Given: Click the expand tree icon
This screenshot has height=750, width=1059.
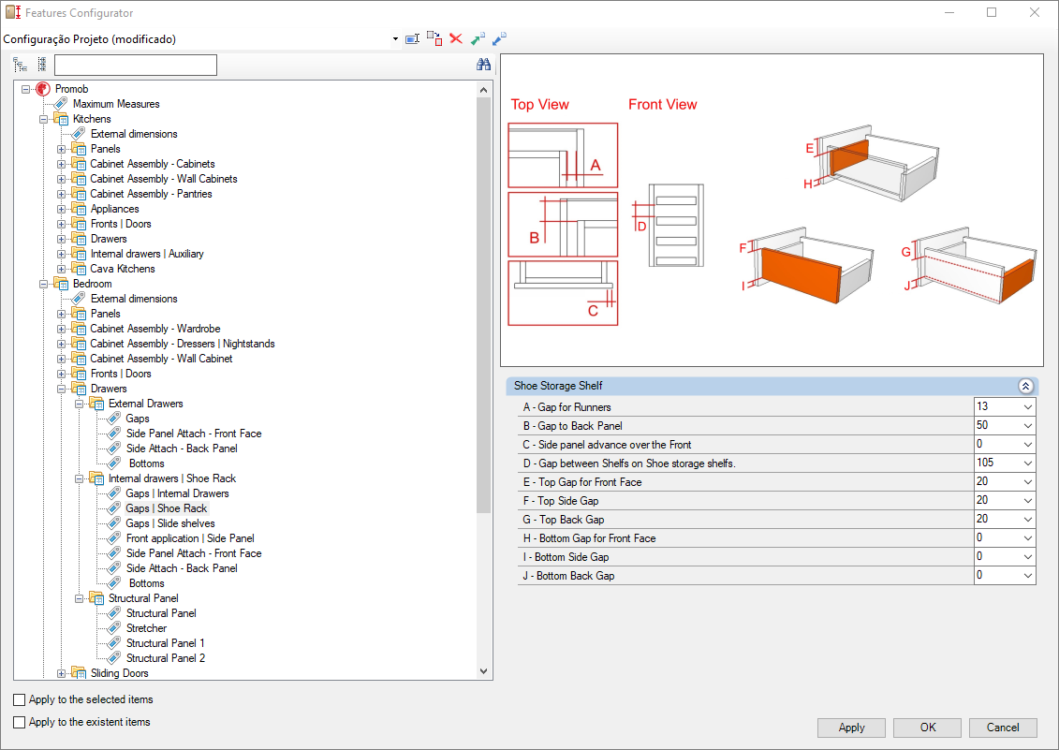Looking at the screenshot, I should [21, 65].
